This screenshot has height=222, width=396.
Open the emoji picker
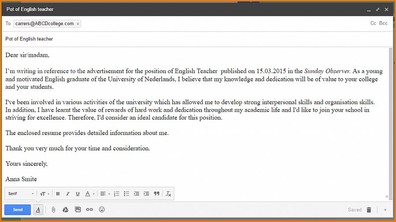(102, 210)
